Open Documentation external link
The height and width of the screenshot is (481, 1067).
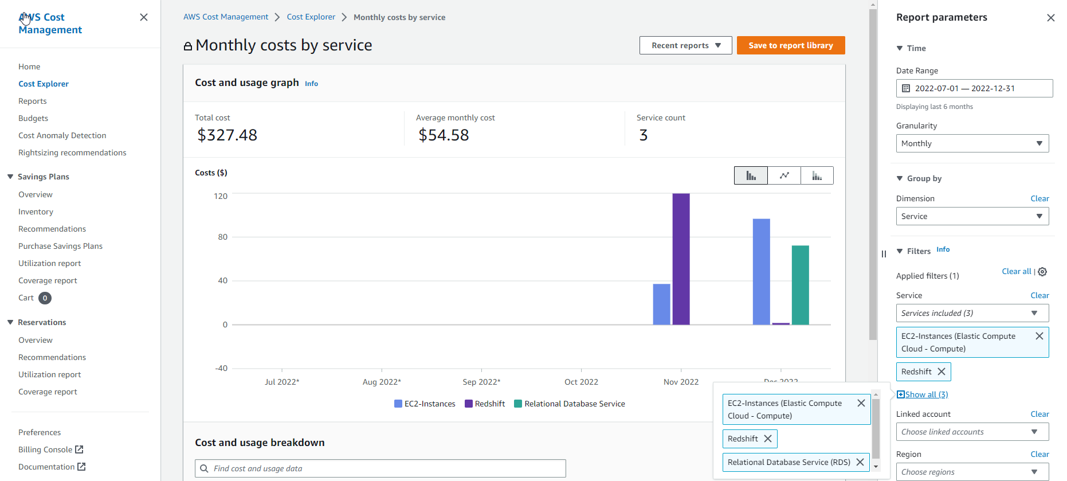pos(52,467)
